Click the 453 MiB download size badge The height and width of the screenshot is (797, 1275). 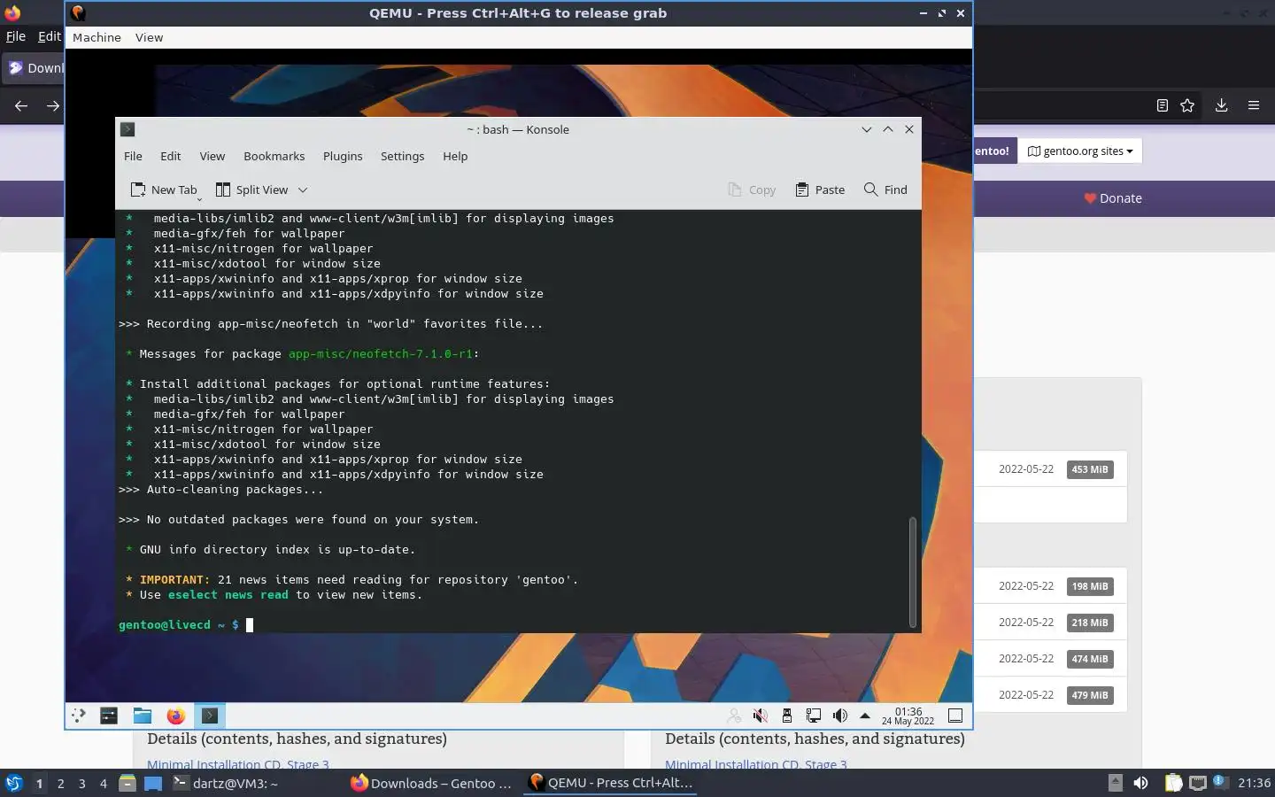pyautogui.click(x=1089, y=469)
